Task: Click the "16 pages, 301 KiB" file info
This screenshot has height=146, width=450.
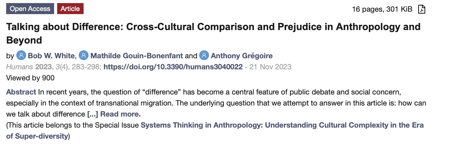Action: pyautogui.click(x=382, y=9)
